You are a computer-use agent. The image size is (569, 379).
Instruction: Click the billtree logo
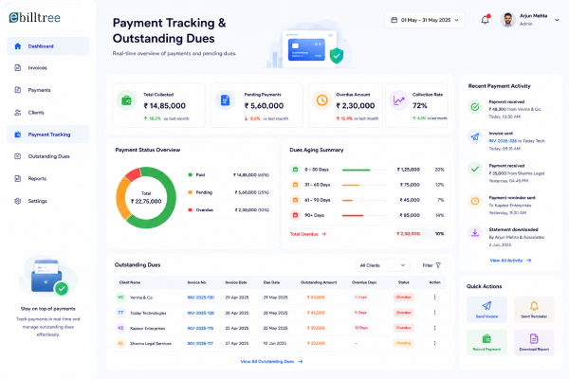pyautogui.click(x=34, y=17)
